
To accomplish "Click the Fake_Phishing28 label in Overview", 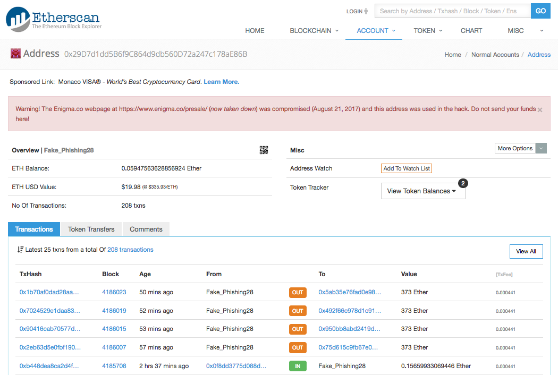I will point(69,150).
